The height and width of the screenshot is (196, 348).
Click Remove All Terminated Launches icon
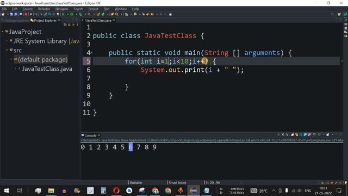pyautogui.click(x=287, y=134)
